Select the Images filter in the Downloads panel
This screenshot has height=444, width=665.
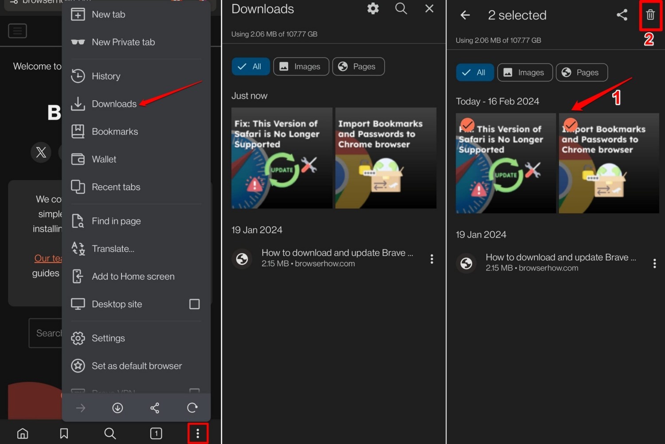pos(301,66)
